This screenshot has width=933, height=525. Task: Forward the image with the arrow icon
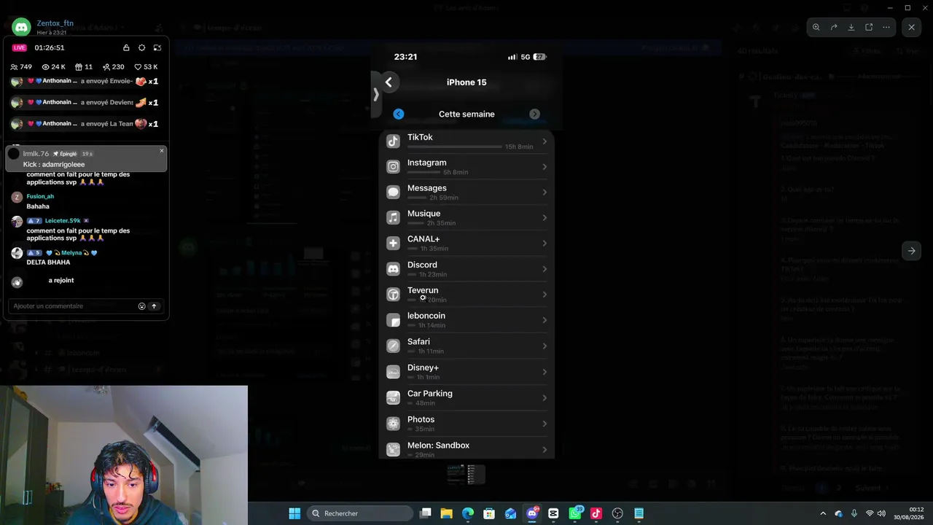click(834, 27)
